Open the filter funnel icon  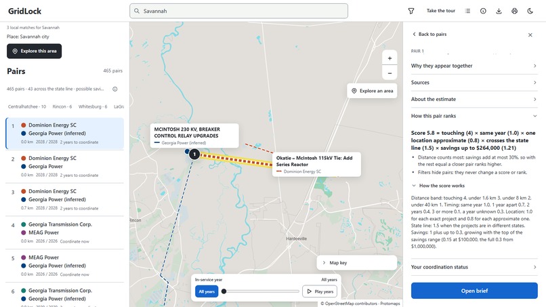click(x=411, y=11)
